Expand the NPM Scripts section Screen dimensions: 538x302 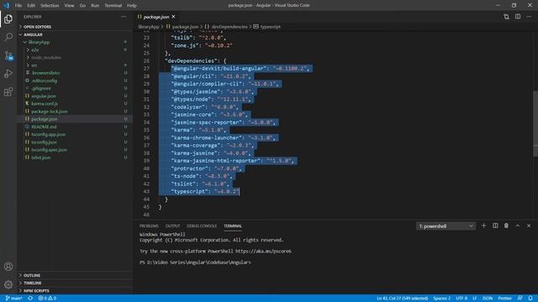(x=75, y=291)
